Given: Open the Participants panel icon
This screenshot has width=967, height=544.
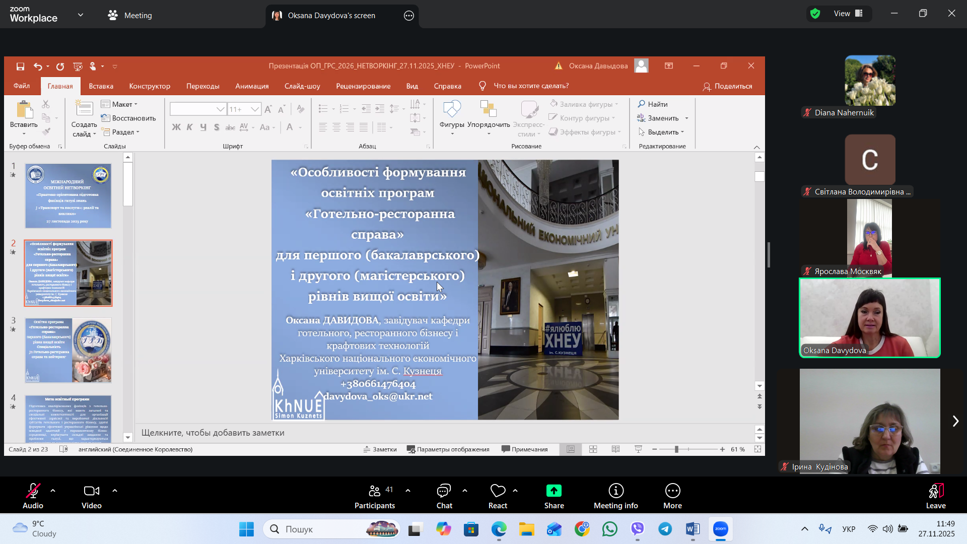Looking at the screenshot, I should point(375,491).
